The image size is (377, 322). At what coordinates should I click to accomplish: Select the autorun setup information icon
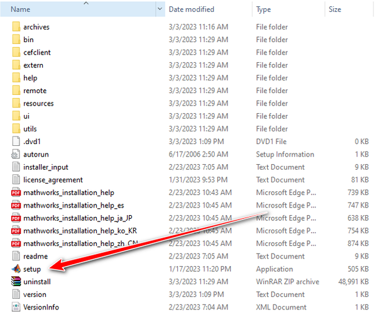tap(16, 154)
